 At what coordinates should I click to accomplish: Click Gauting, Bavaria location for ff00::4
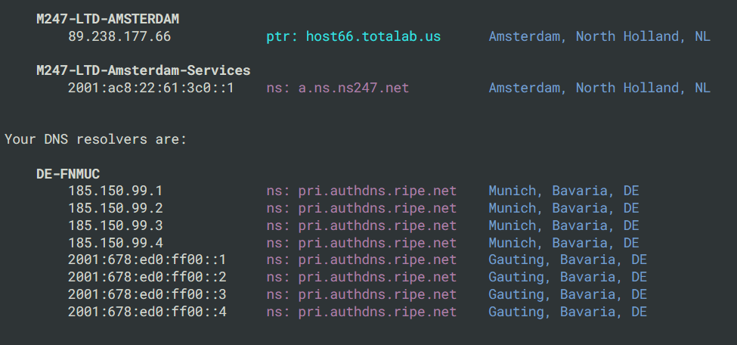[x=568, y=312]
